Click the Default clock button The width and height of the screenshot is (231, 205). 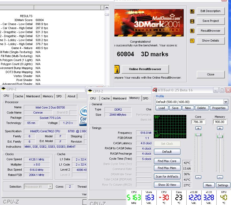(167, 152)
